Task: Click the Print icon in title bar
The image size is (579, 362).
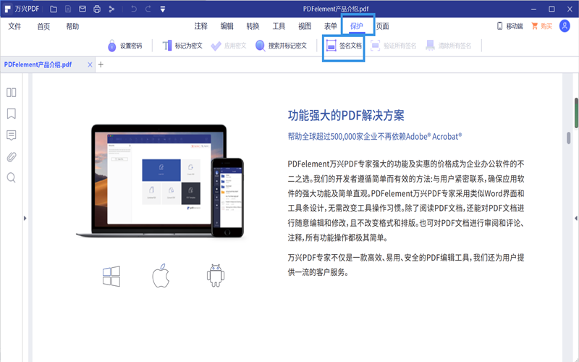Action: pyautogui.click(x=96, y=9)
